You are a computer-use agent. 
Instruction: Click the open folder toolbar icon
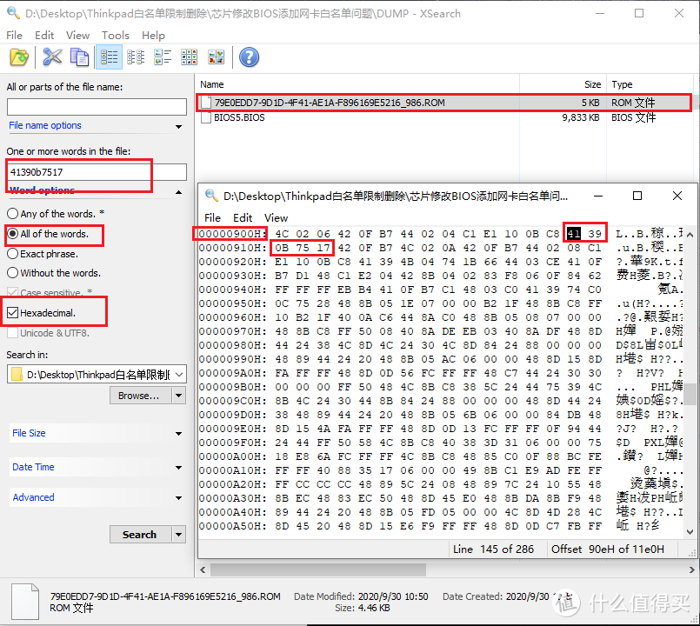pyautogui.click(x=19, y=57)
